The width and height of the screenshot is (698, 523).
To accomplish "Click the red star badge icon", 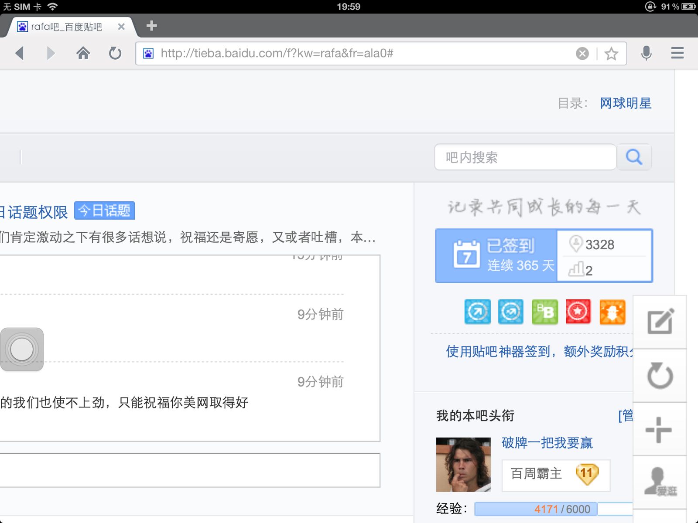I will pos(578,312).
